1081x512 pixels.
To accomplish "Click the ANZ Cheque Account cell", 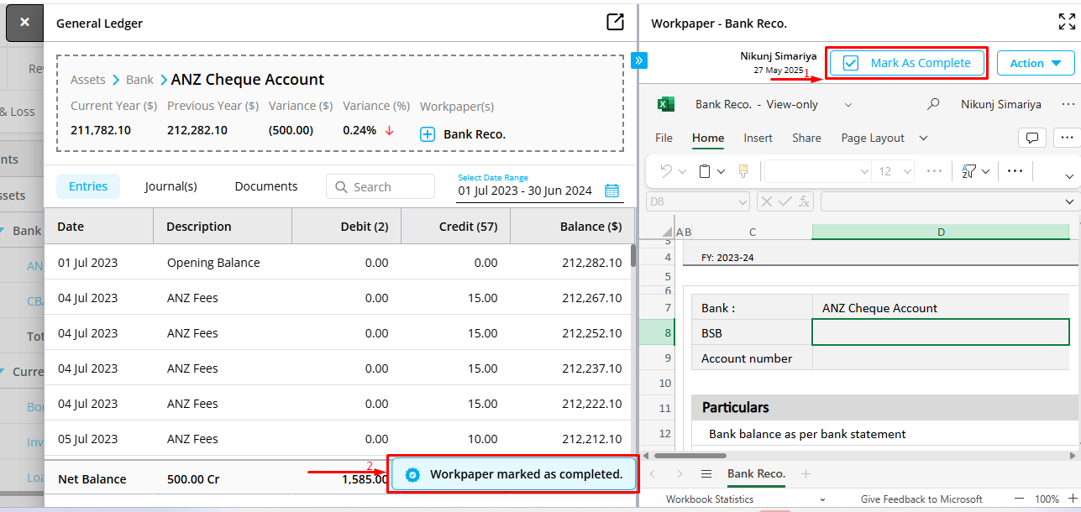I will (x=941, y=308).
